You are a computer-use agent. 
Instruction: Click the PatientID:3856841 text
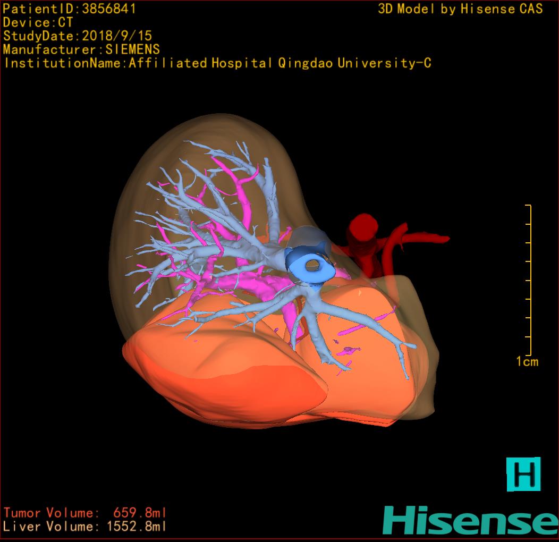[x=70, y=9]
